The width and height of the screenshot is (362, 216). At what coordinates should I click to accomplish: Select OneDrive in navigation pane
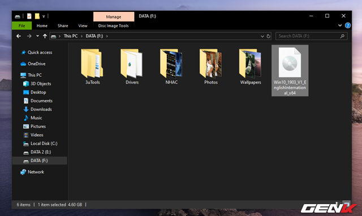33,64
